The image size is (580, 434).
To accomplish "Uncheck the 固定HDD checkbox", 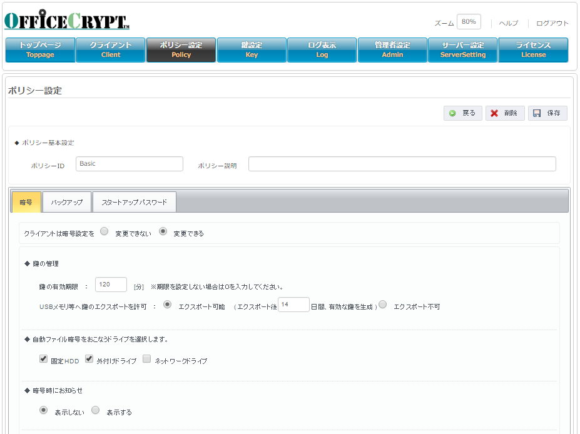I will 43,358.
